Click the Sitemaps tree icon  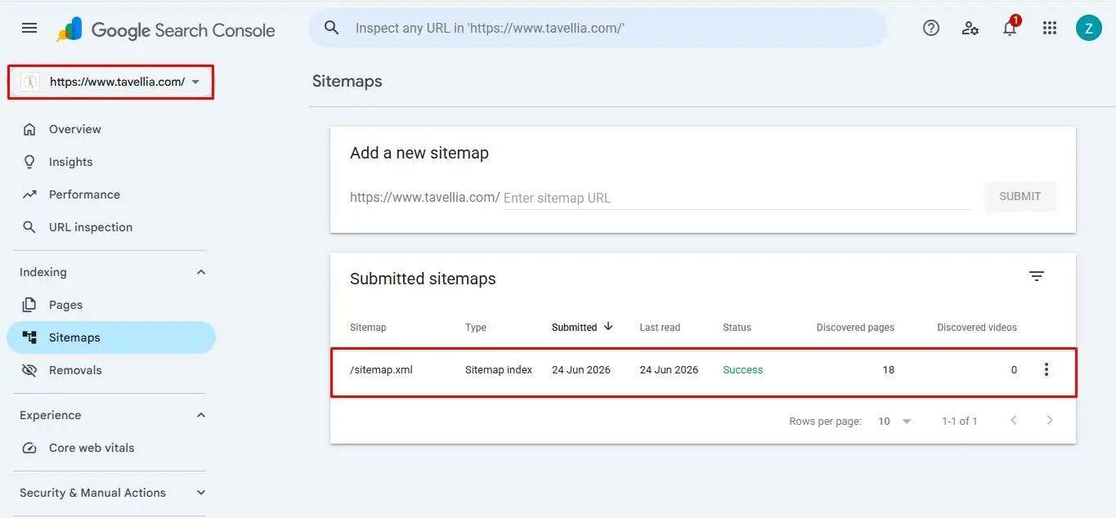point(29,337)
